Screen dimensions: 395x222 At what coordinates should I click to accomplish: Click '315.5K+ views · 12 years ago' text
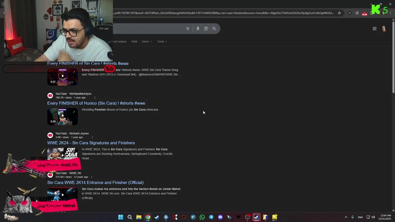tap(72, 177)
